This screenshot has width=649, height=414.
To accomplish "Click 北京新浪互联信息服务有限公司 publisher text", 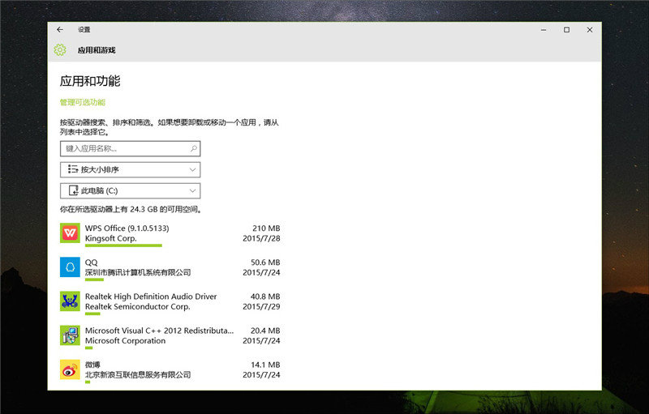I will click(x=138, y=375).
